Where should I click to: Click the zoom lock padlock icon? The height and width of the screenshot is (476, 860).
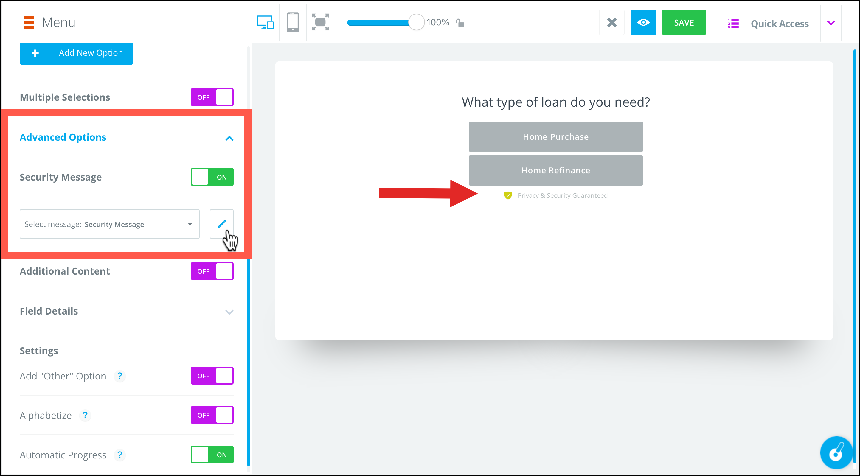click(460, 23)
